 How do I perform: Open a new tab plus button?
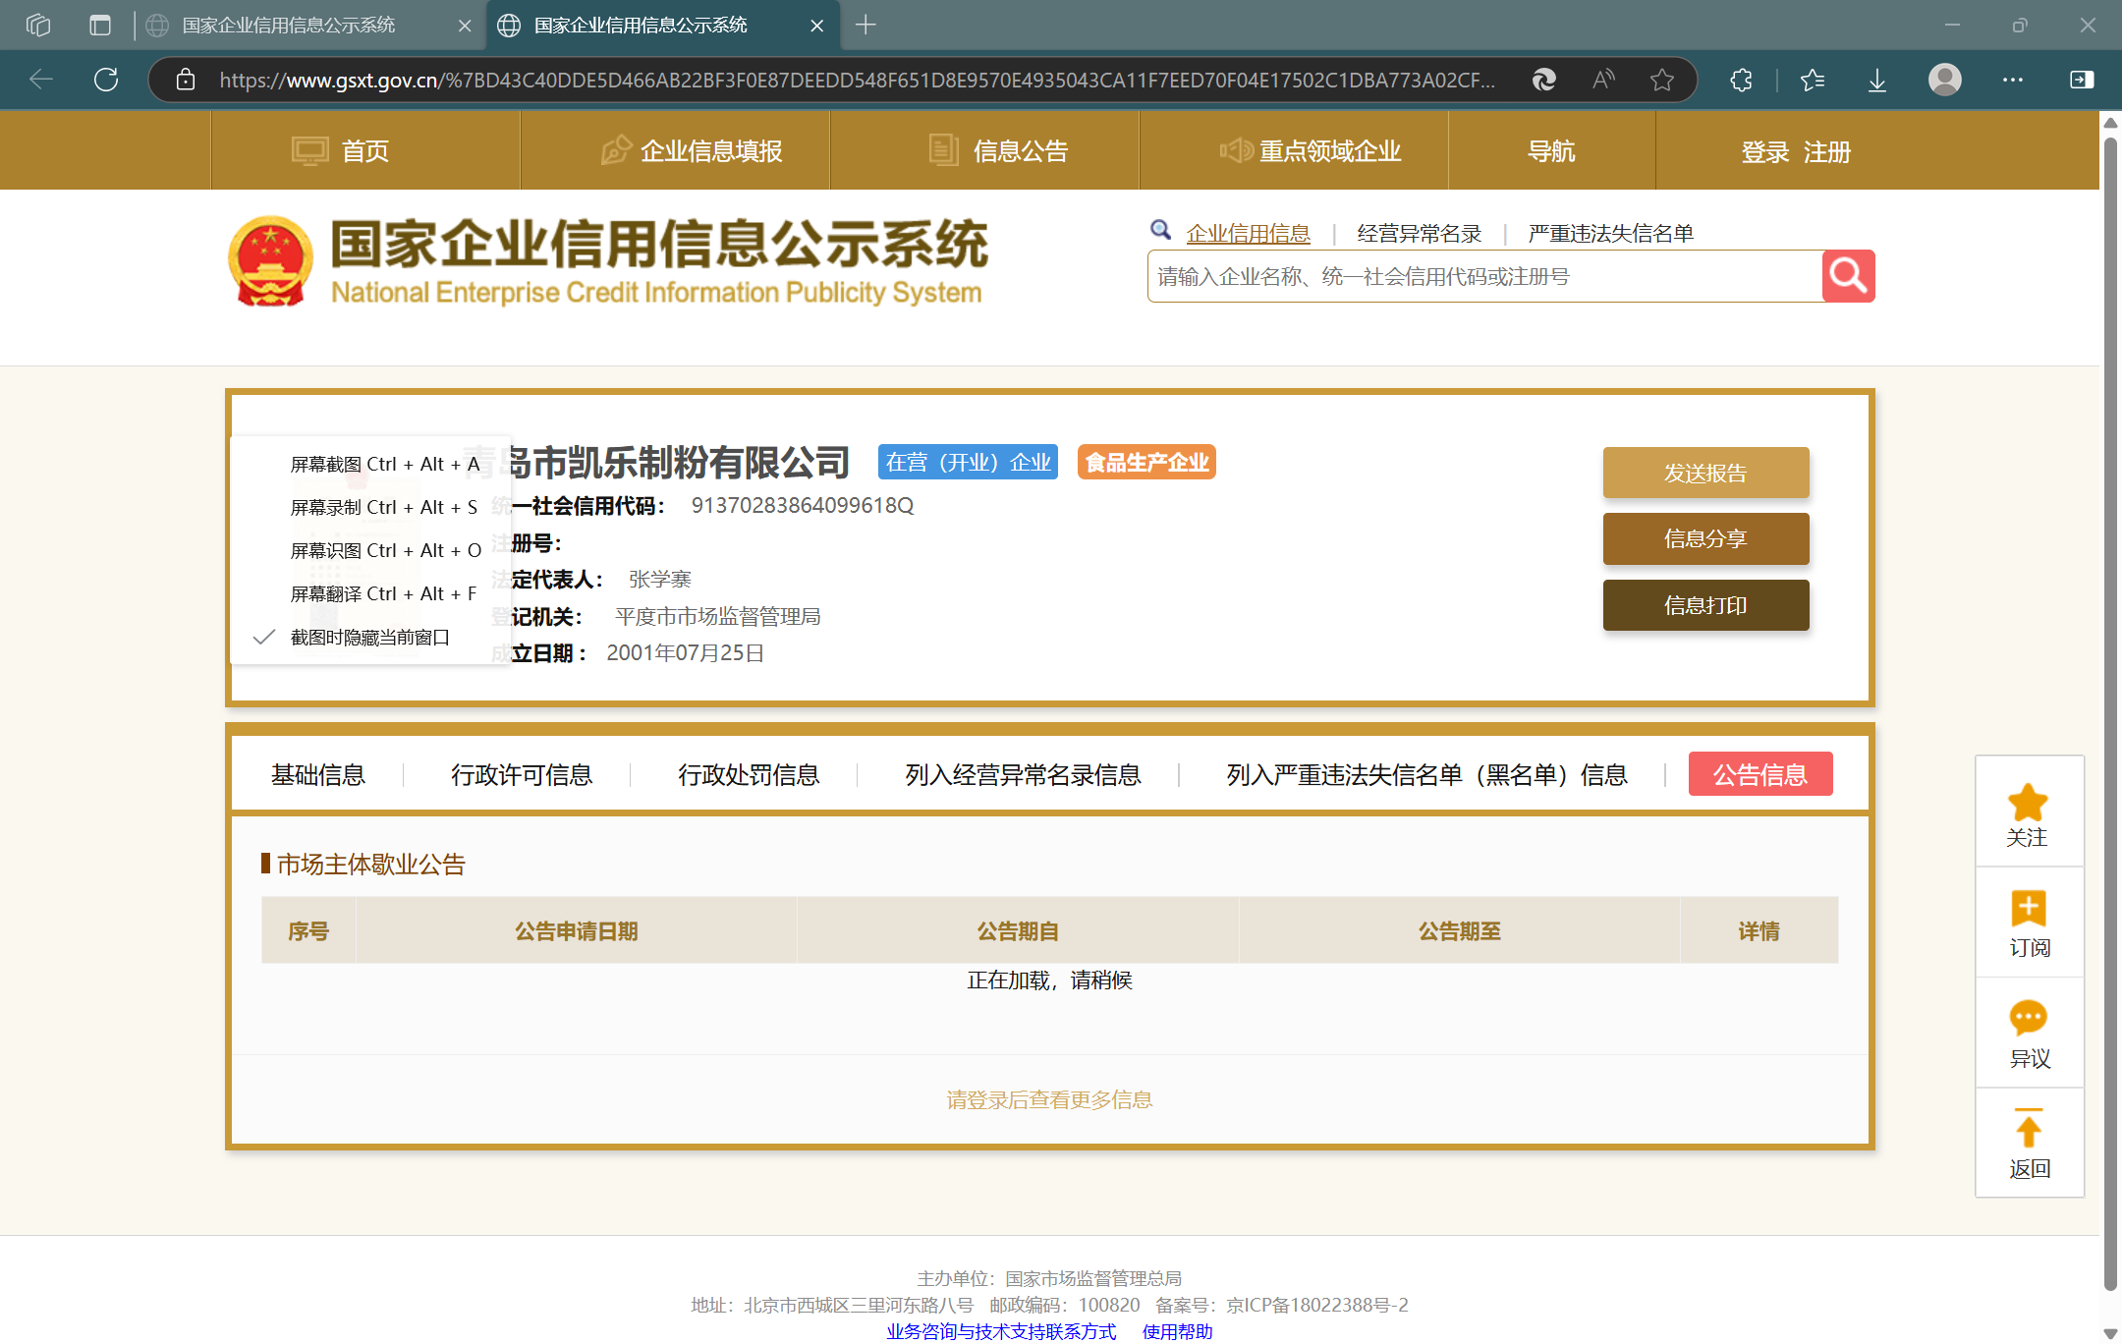(x=866, y=25)
